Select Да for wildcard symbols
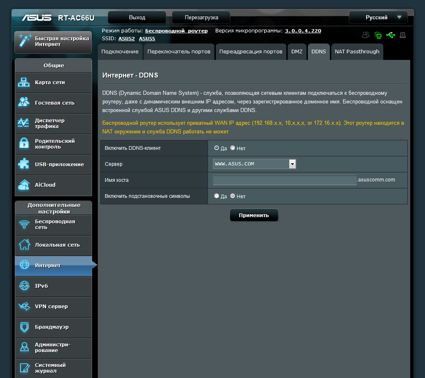The height and width of the screenshot is (378, 425). (x=217, y=196)
